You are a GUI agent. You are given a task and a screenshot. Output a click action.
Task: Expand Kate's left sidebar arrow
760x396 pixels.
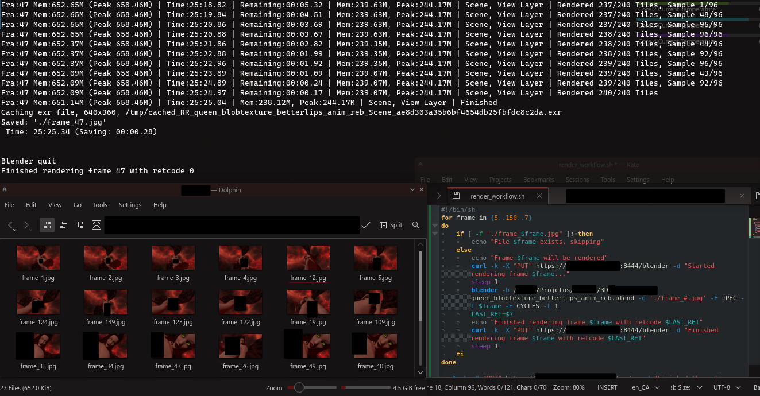(438, 196)
